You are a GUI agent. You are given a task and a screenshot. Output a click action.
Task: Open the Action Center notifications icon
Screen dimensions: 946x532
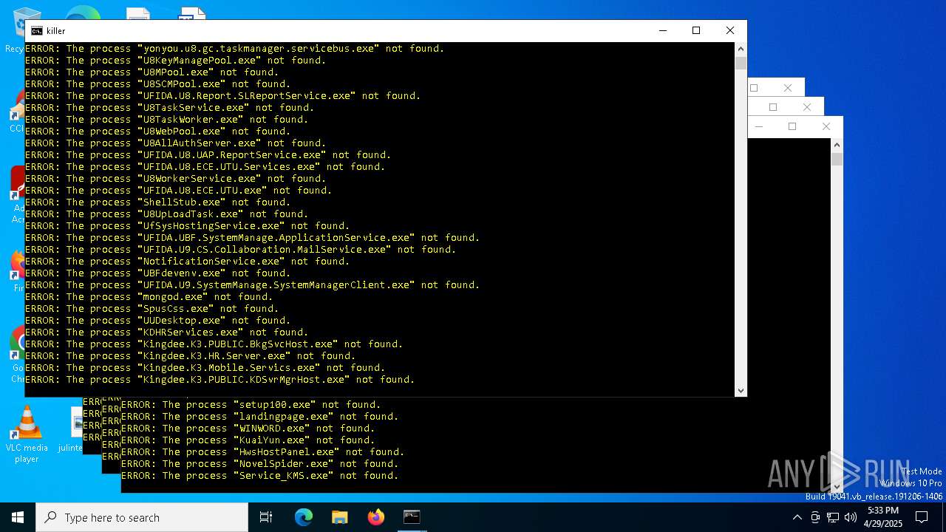pyautogui.click(x=922, y=517)
